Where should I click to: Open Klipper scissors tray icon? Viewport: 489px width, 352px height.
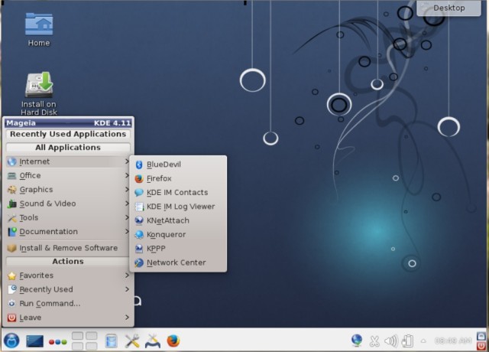pos(374,341)
